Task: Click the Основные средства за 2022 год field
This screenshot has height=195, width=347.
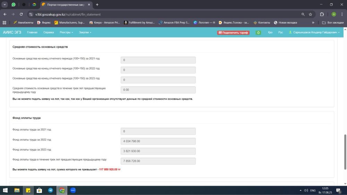Action: (158, 70)
